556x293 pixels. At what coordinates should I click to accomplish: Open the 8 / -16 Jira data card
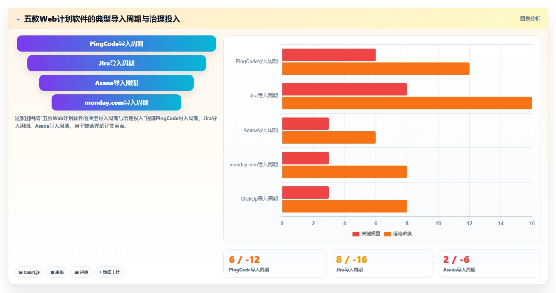click(x=382, y=263)
